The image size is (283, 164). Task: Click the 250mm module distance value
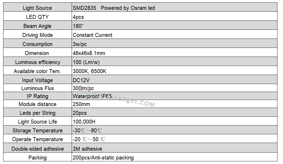pyautogui.click(x=81, y=104)
